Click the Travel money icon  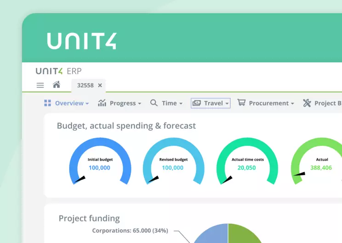(x=197, y=103)
